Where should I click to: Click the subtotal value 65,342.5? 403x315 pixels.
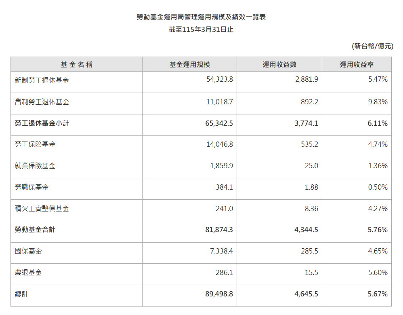tap(219, 123)
